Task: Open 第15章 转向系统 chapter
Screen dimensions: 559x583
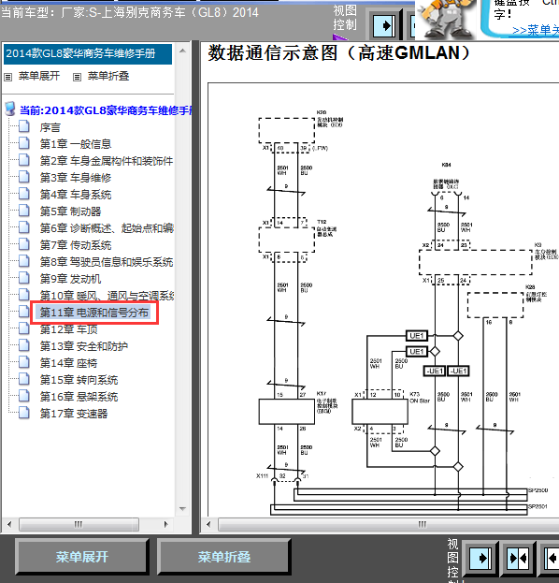Action: click(79, 380)
